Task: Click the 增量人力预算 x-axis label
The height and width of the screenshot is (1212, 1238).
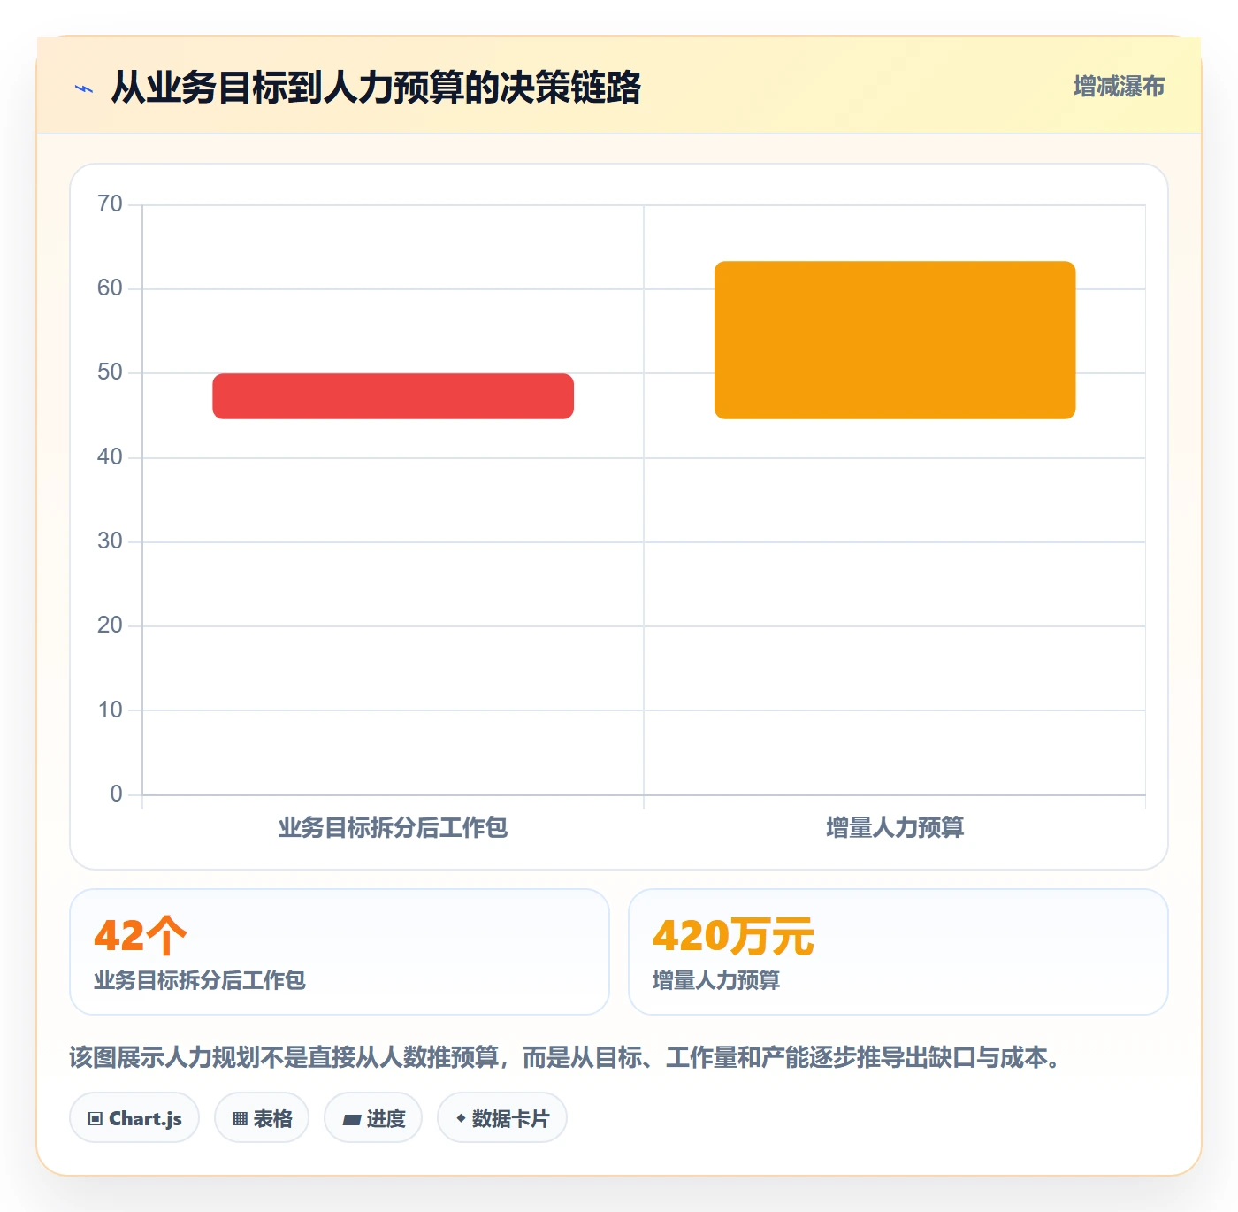Action: [x=895, y=827]
